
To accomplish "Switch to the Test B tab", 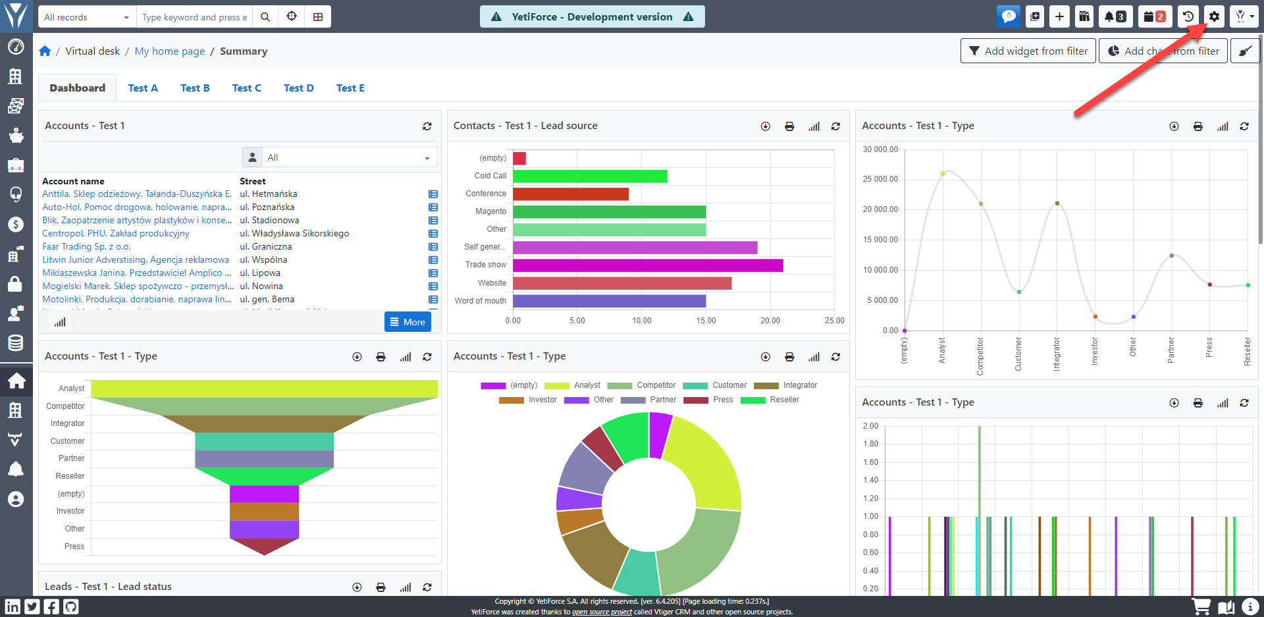I will (x=195, y=88).
